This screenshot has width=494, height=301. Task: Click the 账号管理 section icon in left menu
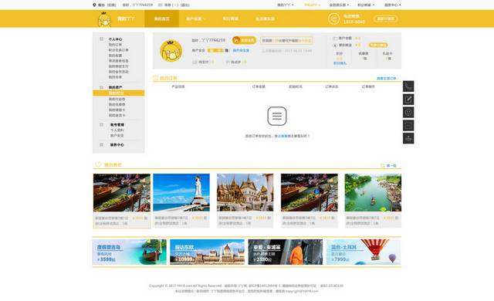pos(101,125)
